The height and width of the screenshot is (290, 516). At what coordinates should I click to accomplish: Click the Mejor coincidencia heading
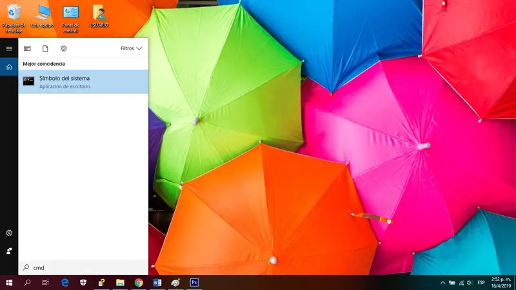[x=44, y=64]
